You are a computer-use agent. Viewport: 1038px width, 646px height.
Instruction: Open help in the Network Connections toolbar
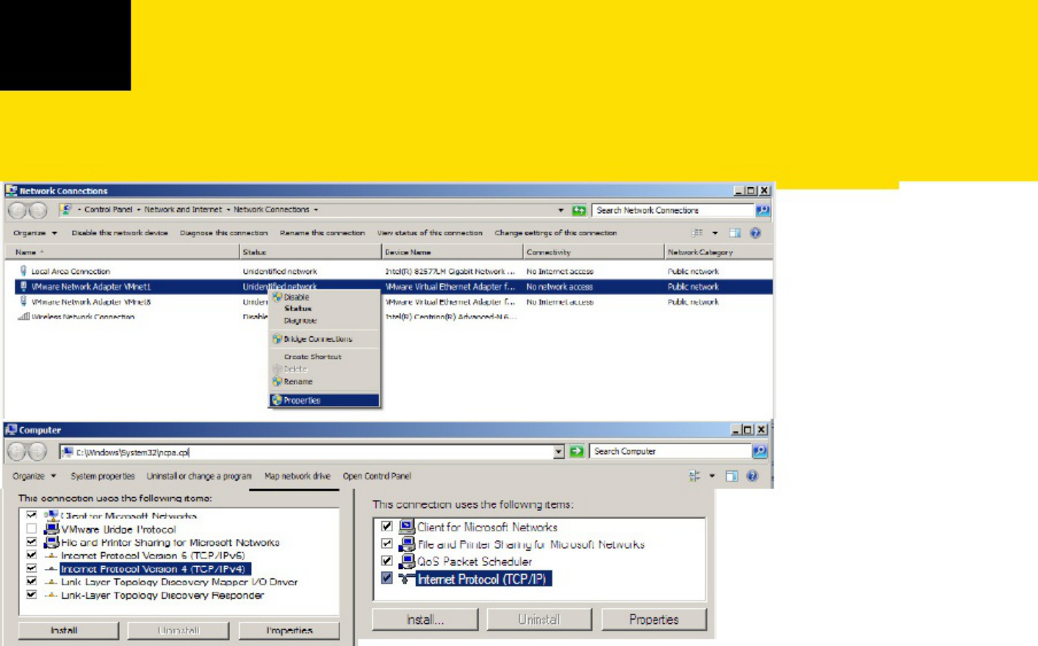pos(755,233)
